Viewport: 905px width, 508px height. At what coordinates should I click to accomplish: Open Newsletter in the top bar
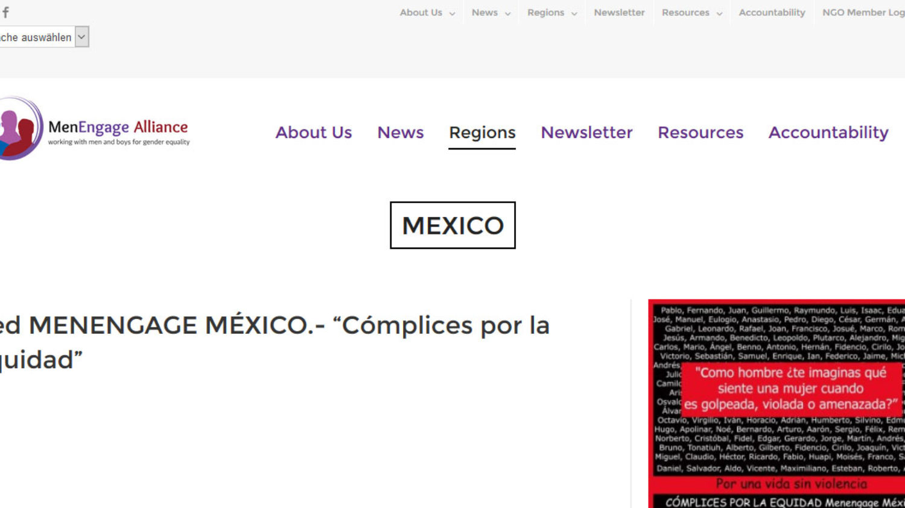coord(619,13)
